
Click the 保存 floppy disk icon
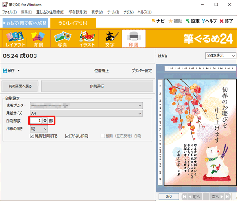[5, 71]
